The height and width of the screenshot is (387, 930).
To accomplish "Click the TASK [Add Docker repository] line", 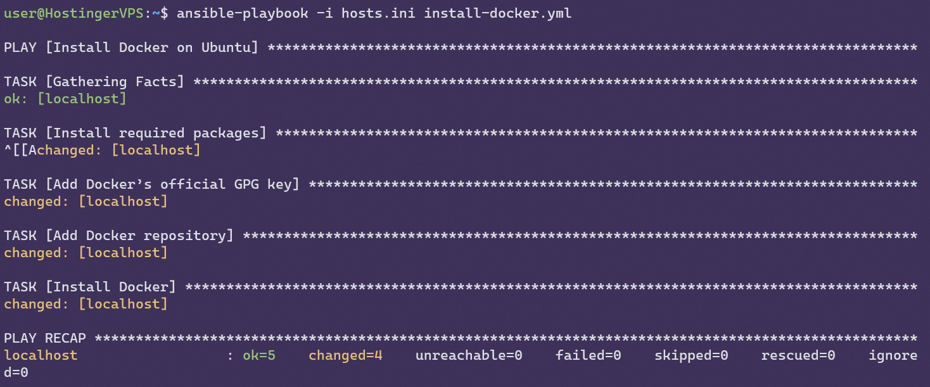I will [x=118, y=236].
